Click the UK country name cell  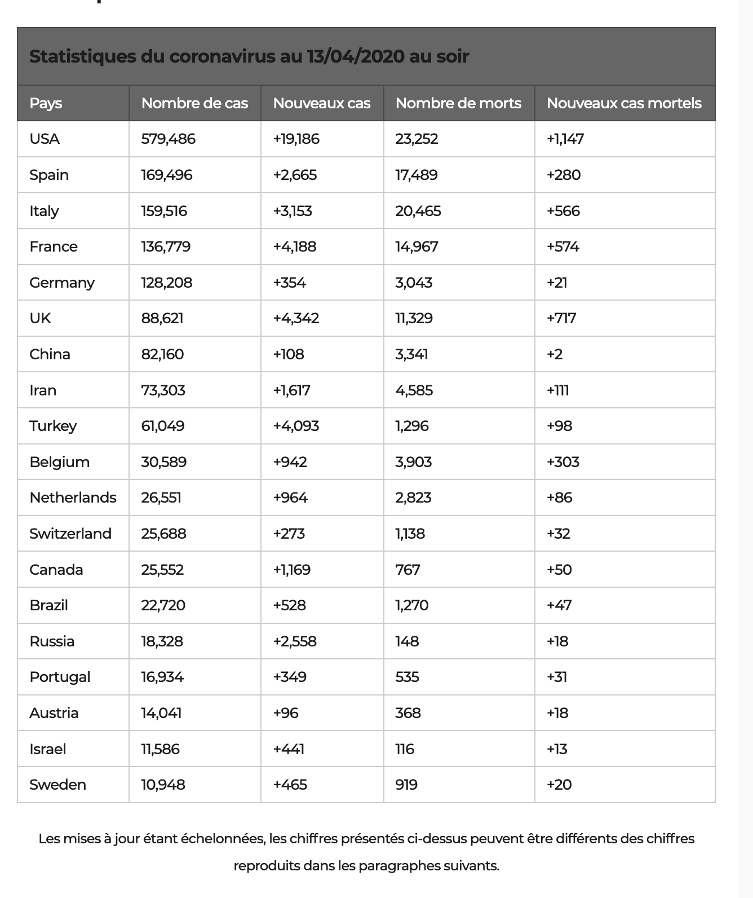click(x=40, y=318)
